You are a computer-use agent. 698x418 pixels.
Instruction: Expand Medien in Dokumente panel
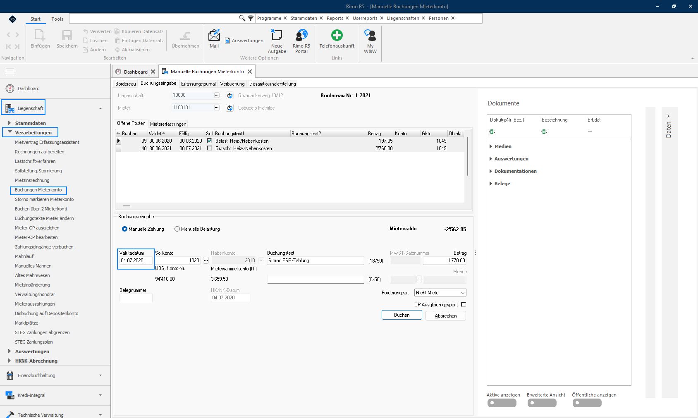pos(491,146)
